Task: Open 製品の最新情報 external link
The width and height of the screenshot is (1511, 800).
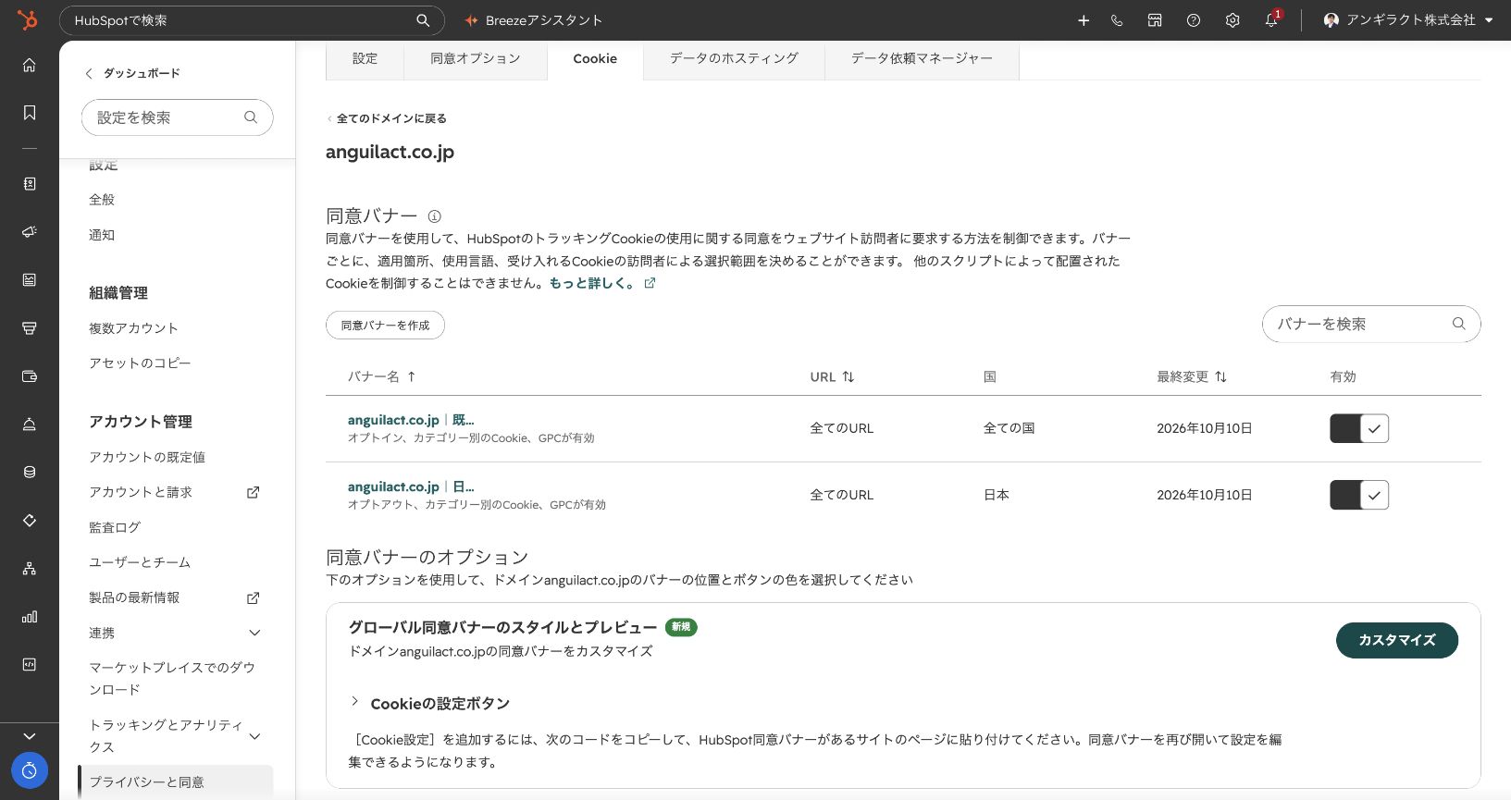Action: point(174,597)
